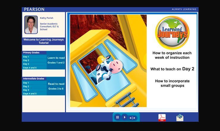220x131 pixels.
Task: Select Day 3 under Primary Grades
Action: [34, 64]
